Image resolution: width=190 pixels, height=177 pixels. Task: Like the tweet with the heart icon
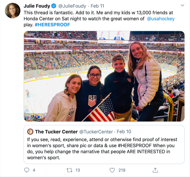coord(112,170)
